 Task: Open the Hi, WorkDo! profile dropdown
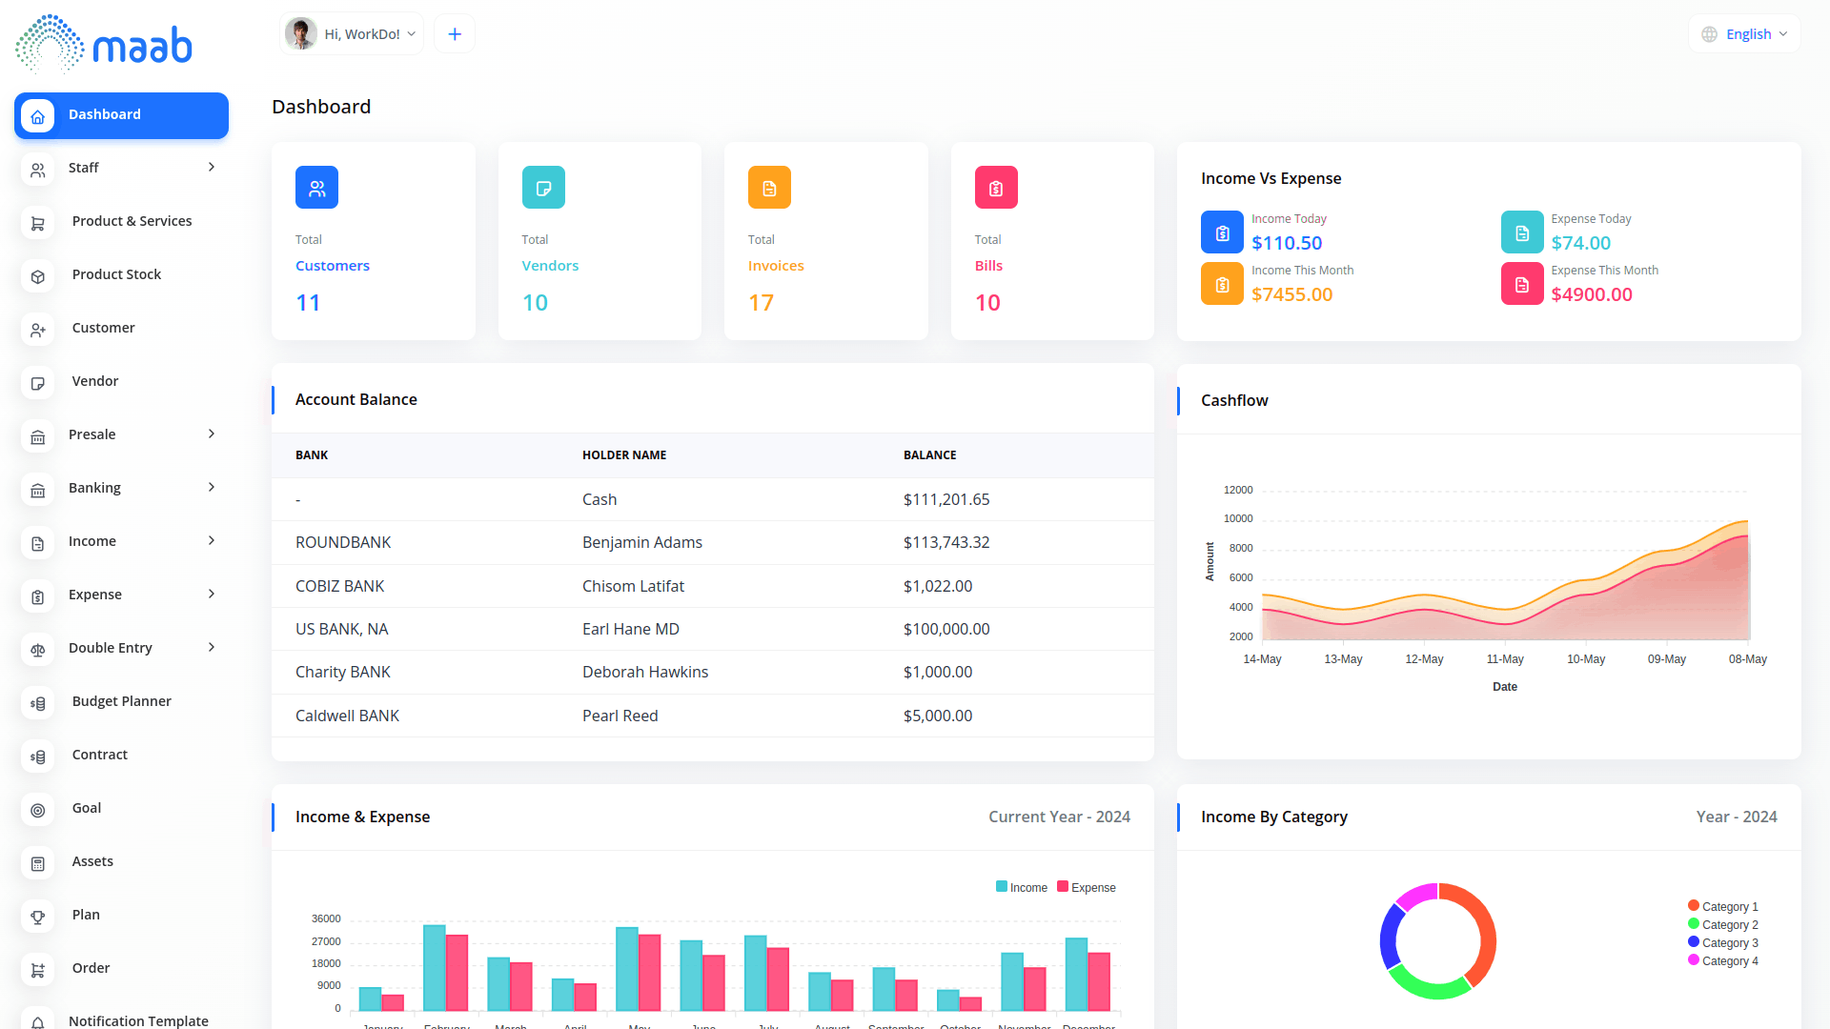tap(353, 34)
